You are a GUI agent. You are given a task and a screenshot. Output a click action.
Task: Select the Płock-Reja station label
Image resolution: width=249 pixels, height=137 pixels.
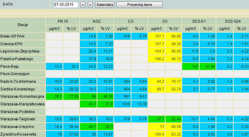point(23,66)
